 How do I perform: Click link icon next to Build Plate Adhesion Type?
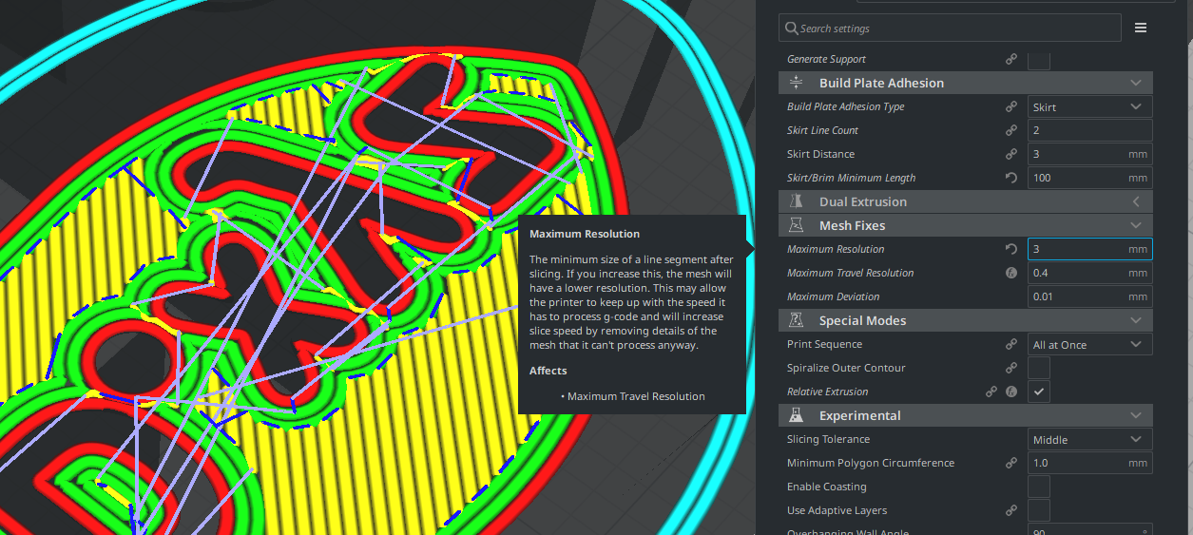coord(1011,106)
